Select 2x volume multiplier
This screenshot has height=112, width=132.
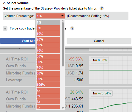pos(48,90)
